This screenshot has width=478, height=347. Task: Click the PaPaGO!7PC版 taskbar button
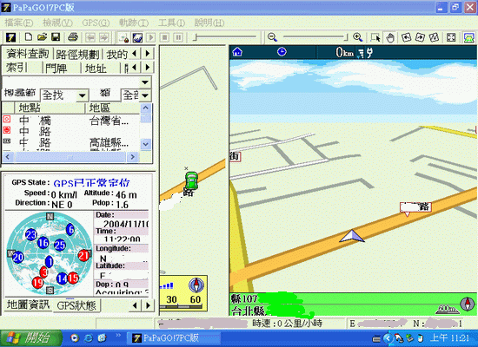point(173,338)
